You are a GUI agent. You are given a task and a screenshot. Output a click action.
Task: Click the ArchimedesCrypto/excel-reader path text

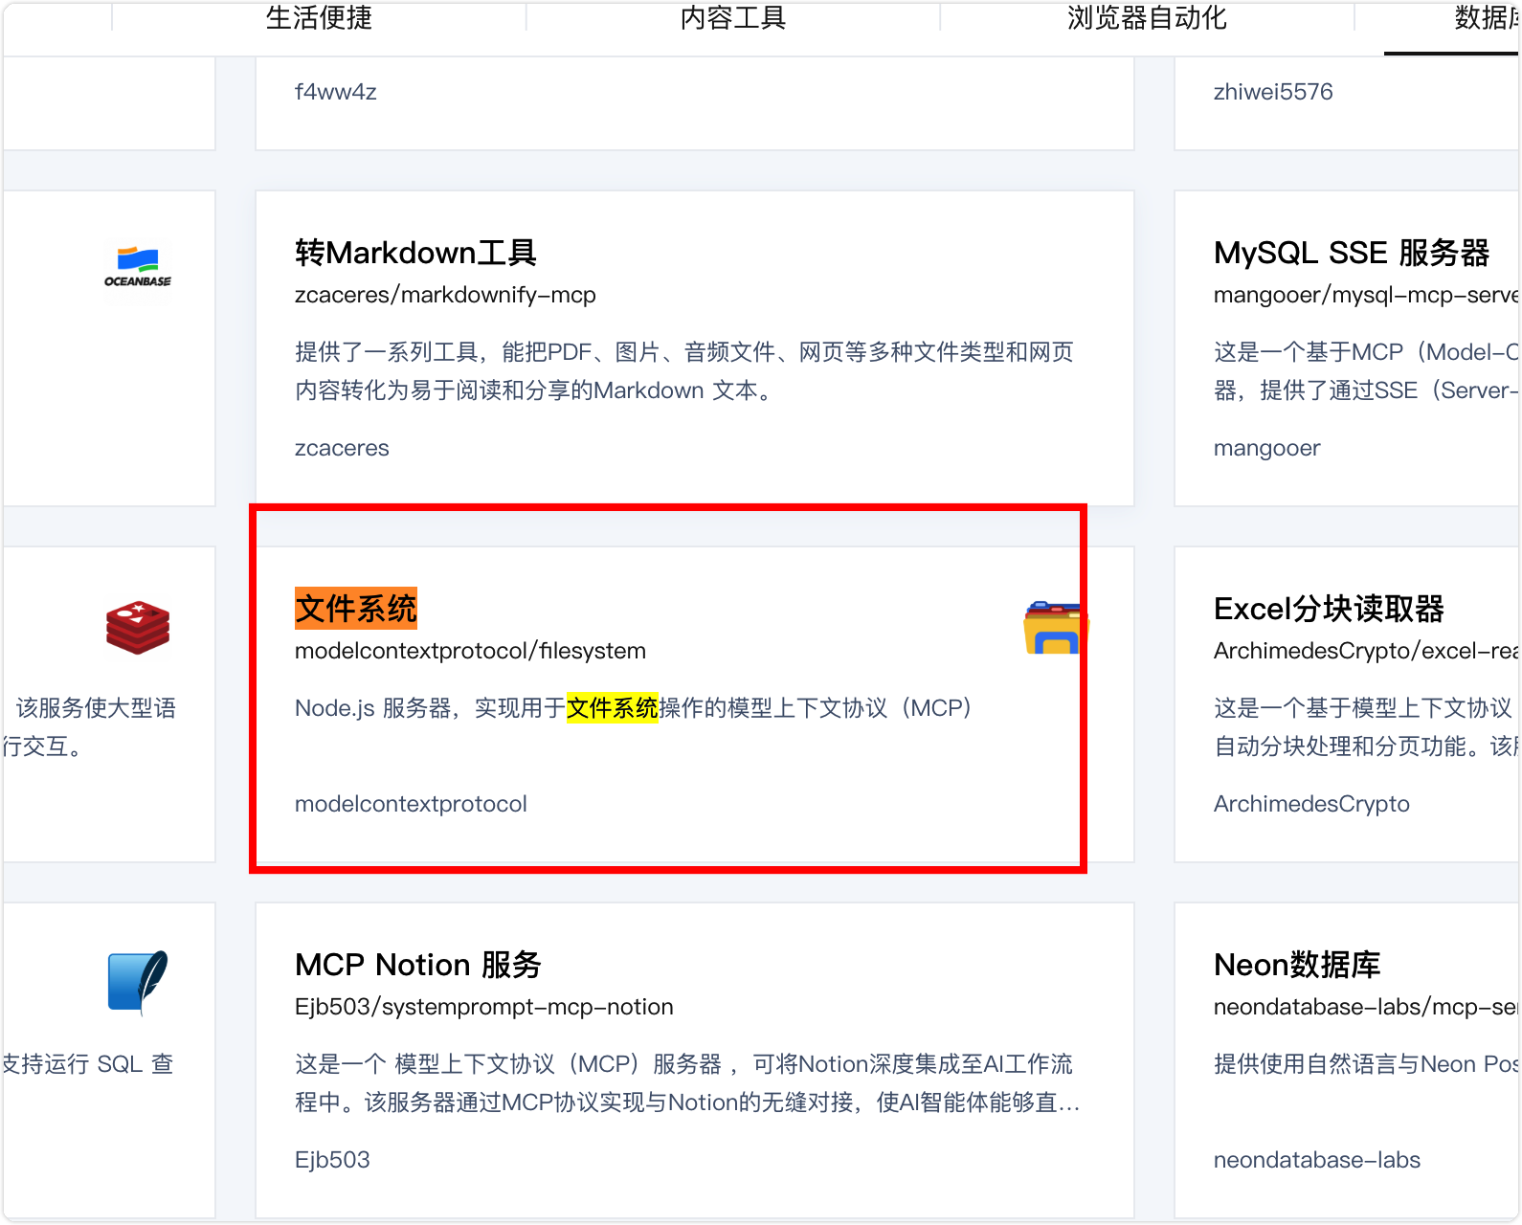click(1366, 651)
